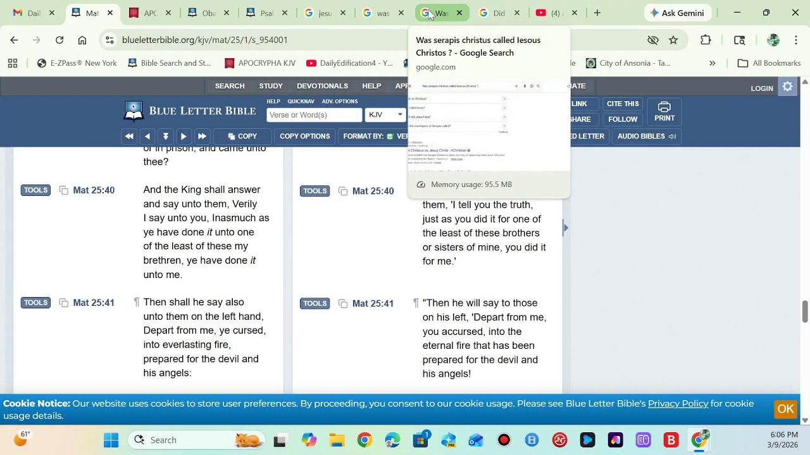Copy icon beside right column Mat 25:40

(x=343, y=191)
